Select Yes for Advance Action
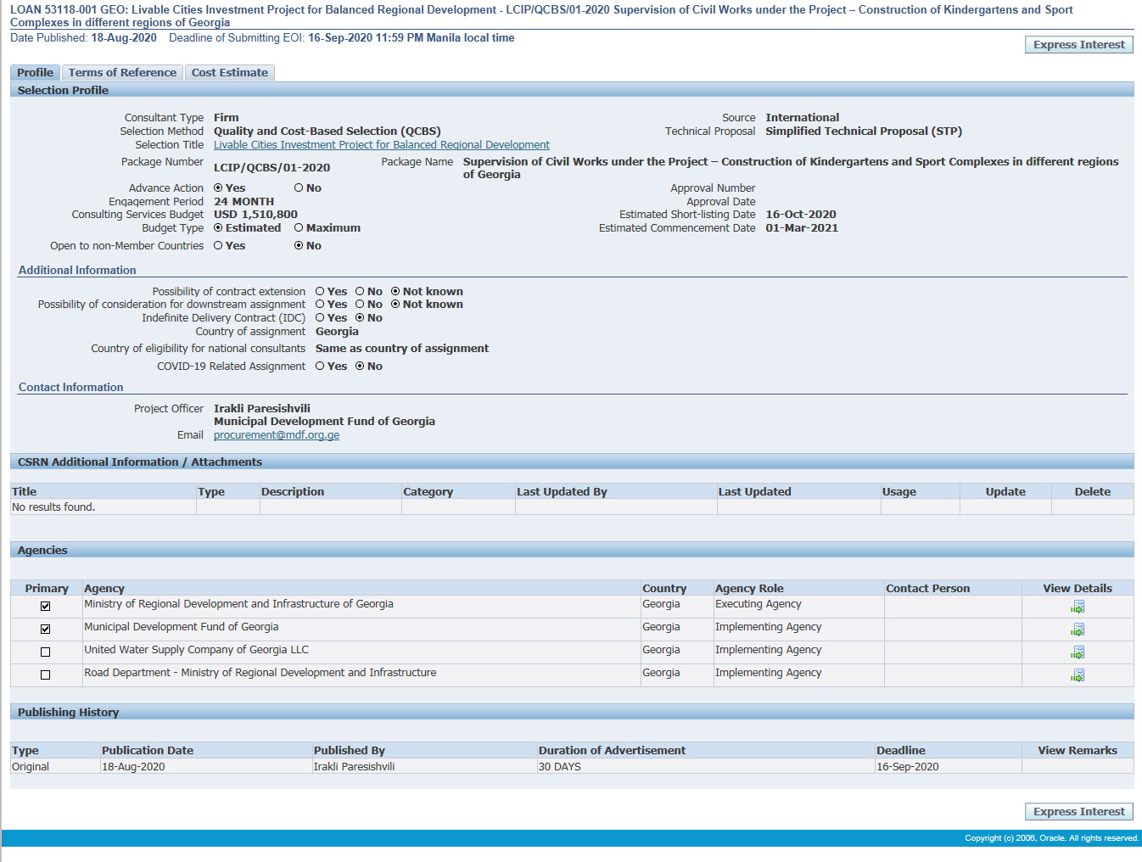 218,188
